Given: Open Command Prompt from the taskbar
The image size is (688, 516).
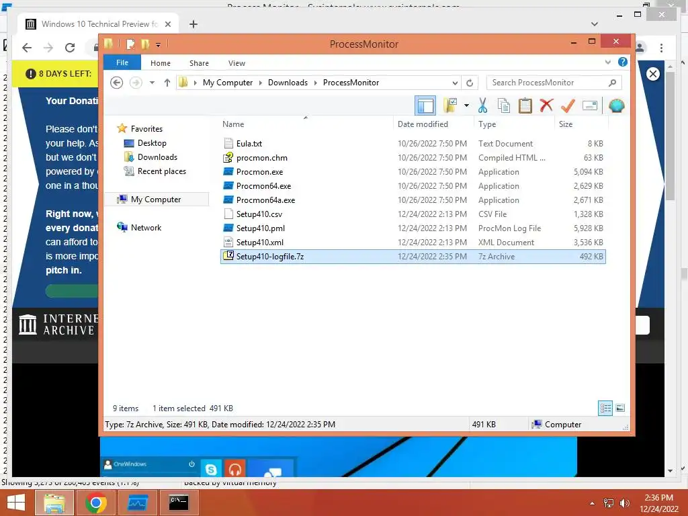Looking at the screenshot, I should pos(179,503).
